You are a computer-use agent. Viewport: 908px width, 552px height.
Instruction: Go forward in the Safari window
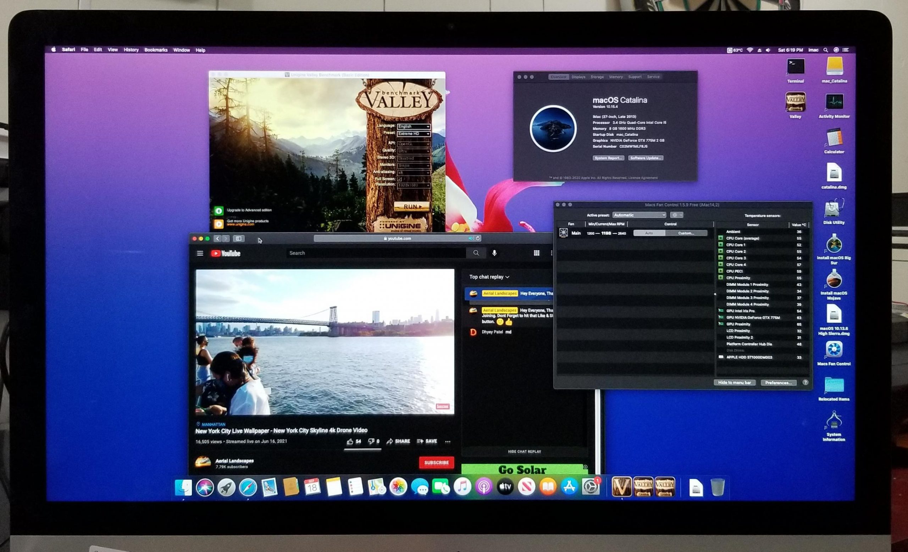point(226,239)
